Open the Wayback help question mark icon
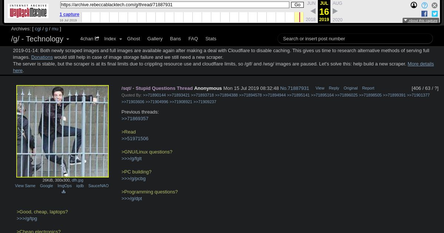The height and width of the screenshot is (233, 444). [424, 5]
